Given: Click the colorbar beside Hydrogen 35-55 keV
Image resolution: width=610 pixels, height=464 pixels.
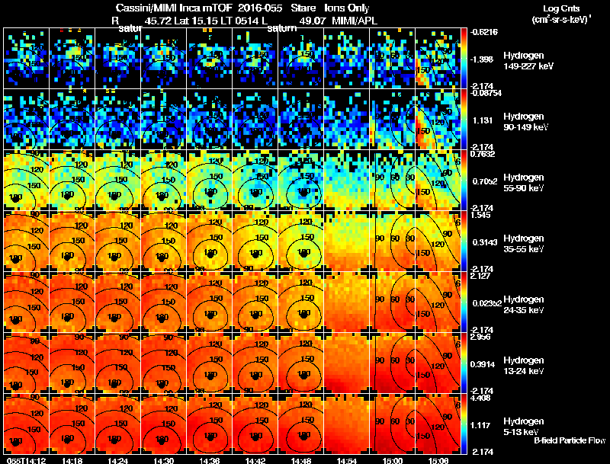Looking at the screenshot, I should pos(464,241).
